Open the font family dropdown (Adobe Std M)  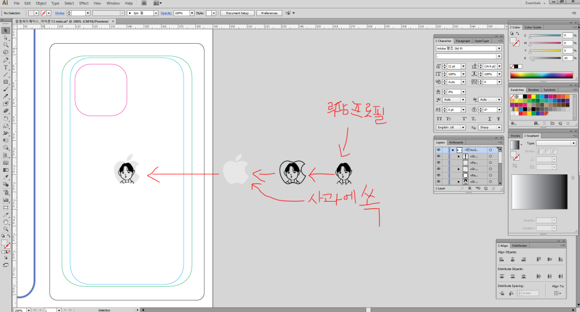(499, 49)
